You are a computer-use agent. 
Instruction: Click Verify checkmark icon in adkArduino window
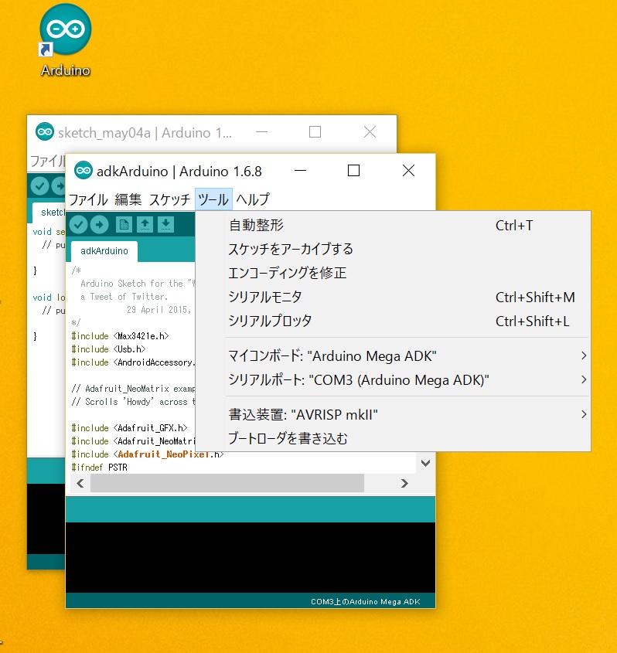[x=78, y=224]
